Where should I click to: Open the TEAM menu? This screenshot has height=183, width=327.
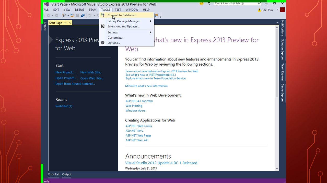tap(92, 10)
